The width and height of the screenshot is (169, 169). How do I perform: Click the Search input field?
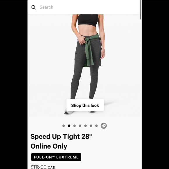pos(86,7)
